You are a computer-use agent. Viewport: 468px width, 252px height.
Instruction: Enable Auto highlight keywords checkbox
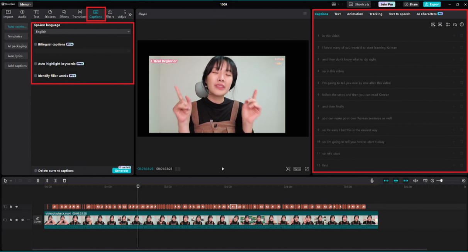36,64
